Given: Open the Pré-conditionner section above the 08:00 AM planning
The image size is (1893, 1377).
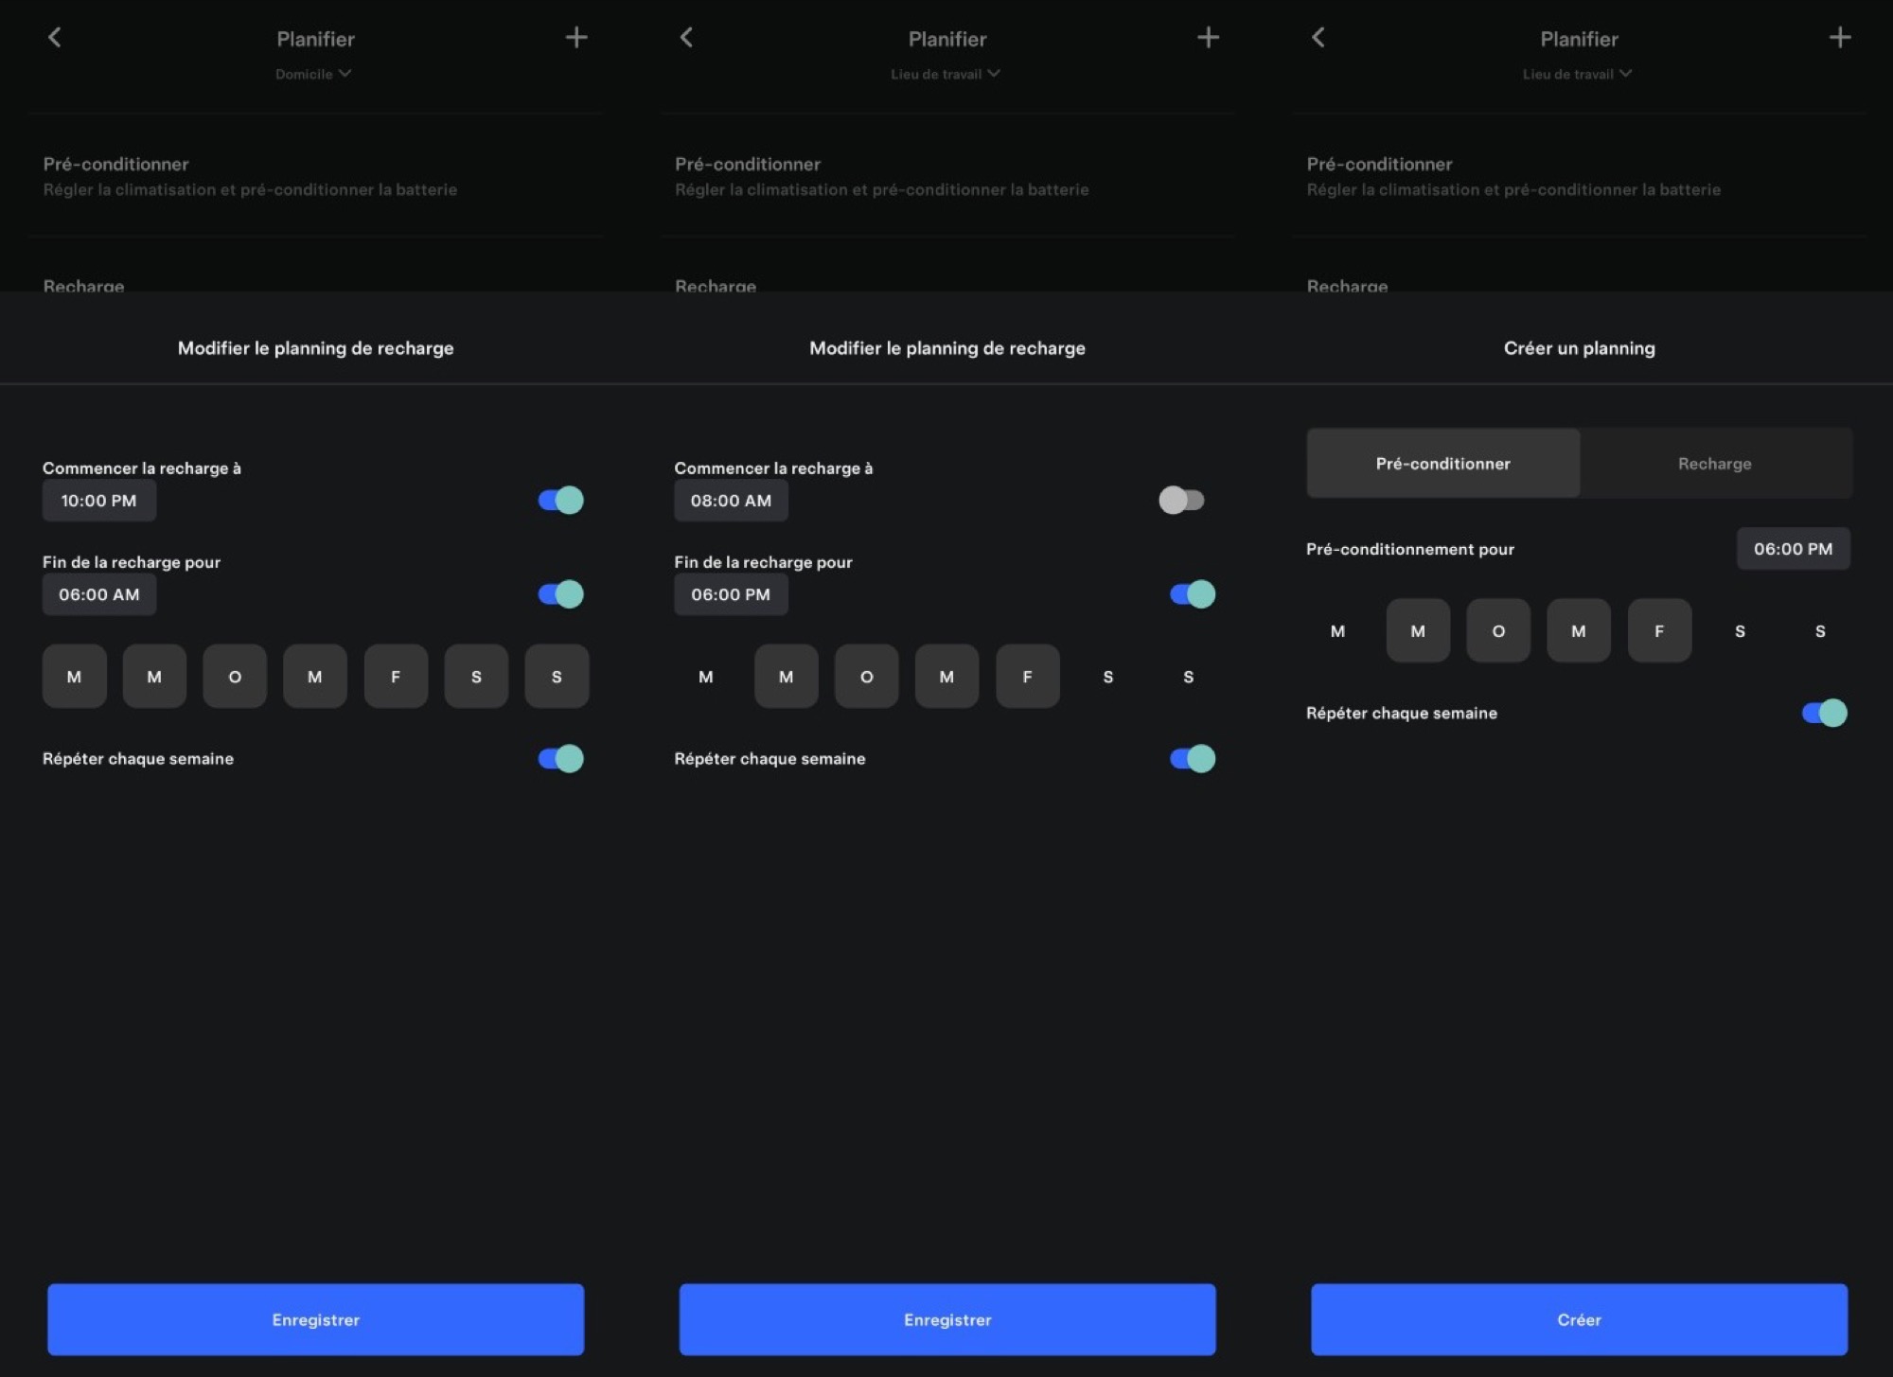Looking at the screenshot, I should (x=947, y=176).
